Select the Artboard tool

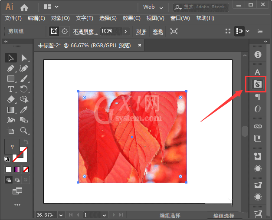click(x=10, y=131)
